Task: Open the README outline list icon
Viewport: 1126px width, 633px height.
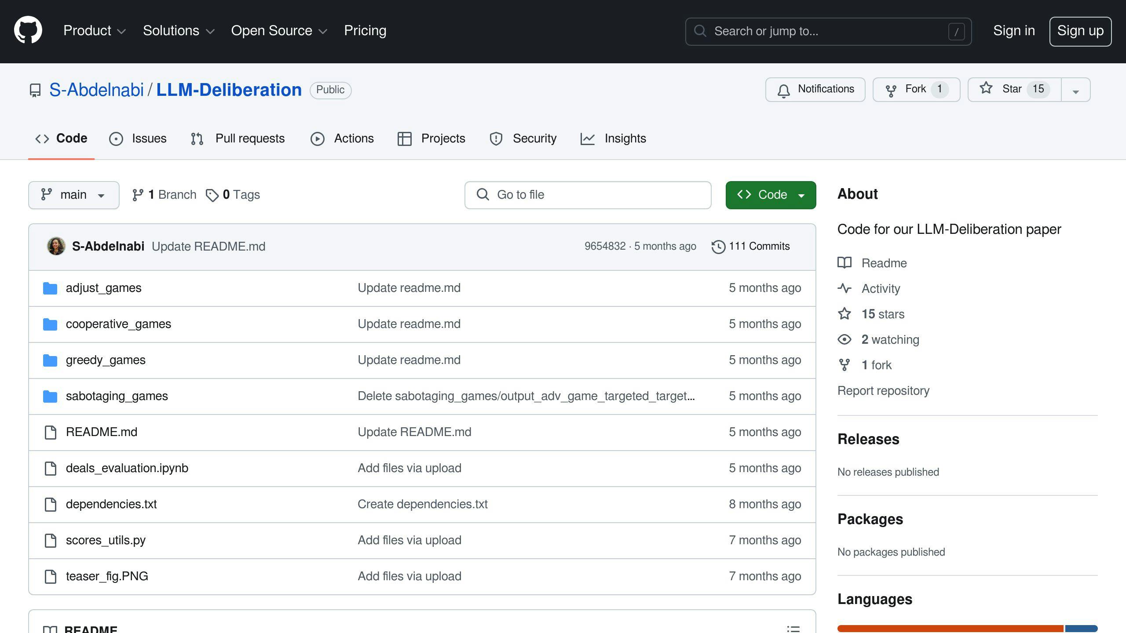Action: [x=793, y=629]
